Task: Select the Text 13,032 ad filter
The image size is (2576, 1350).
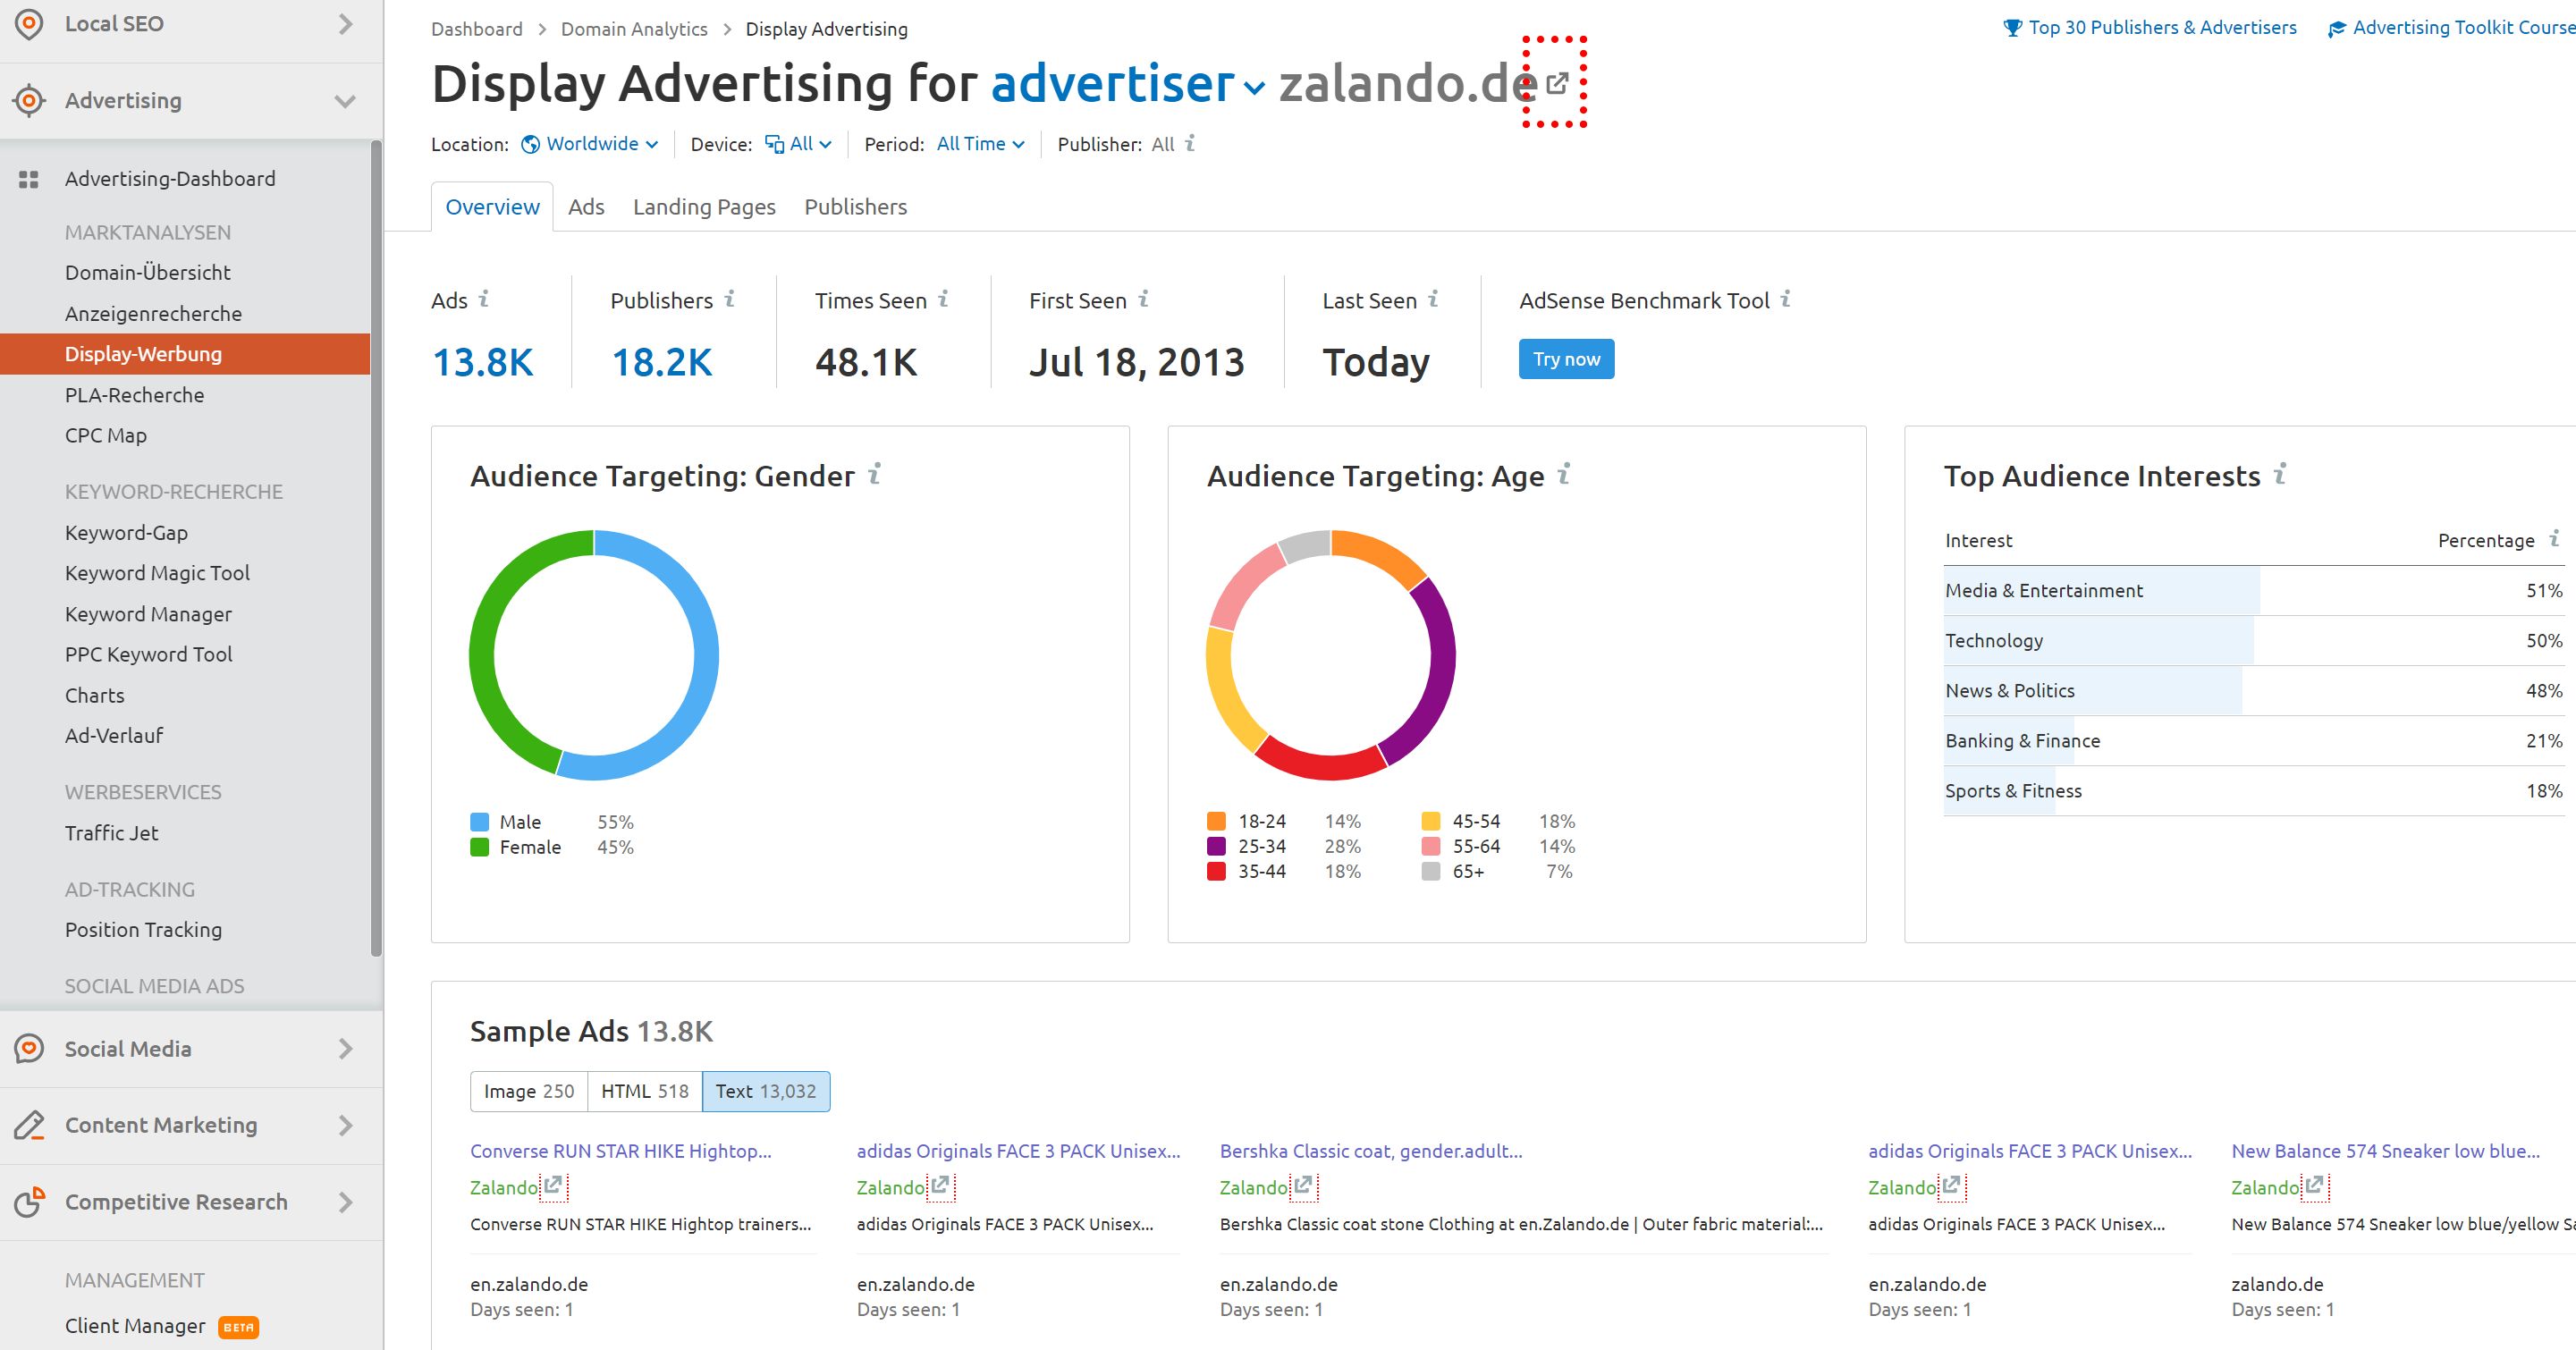Action: (x=766, y=1091)
